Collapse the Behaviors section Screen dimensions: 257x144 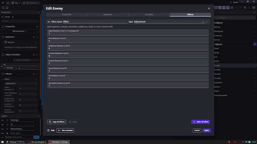(x=3, y=37)
